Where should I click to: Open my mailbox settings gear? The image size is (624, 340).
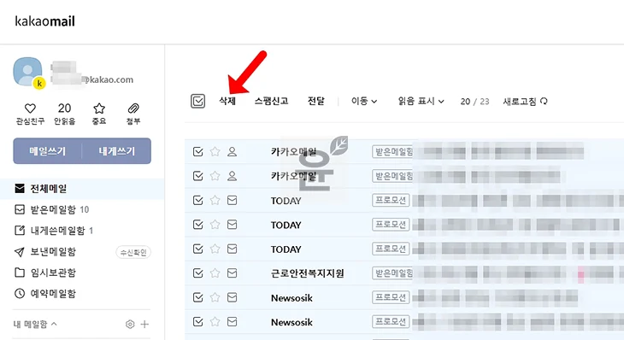click(130, 324)
